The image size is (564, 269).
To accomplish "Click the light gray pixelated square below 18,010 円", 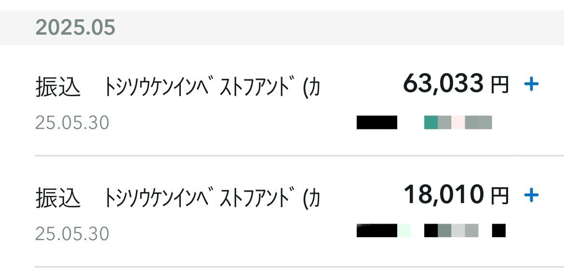I will (458, 231).
